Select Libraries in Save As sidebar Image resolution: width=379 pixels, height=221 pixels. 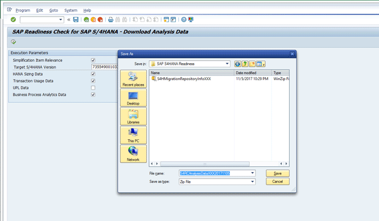[x=133, y=116]
